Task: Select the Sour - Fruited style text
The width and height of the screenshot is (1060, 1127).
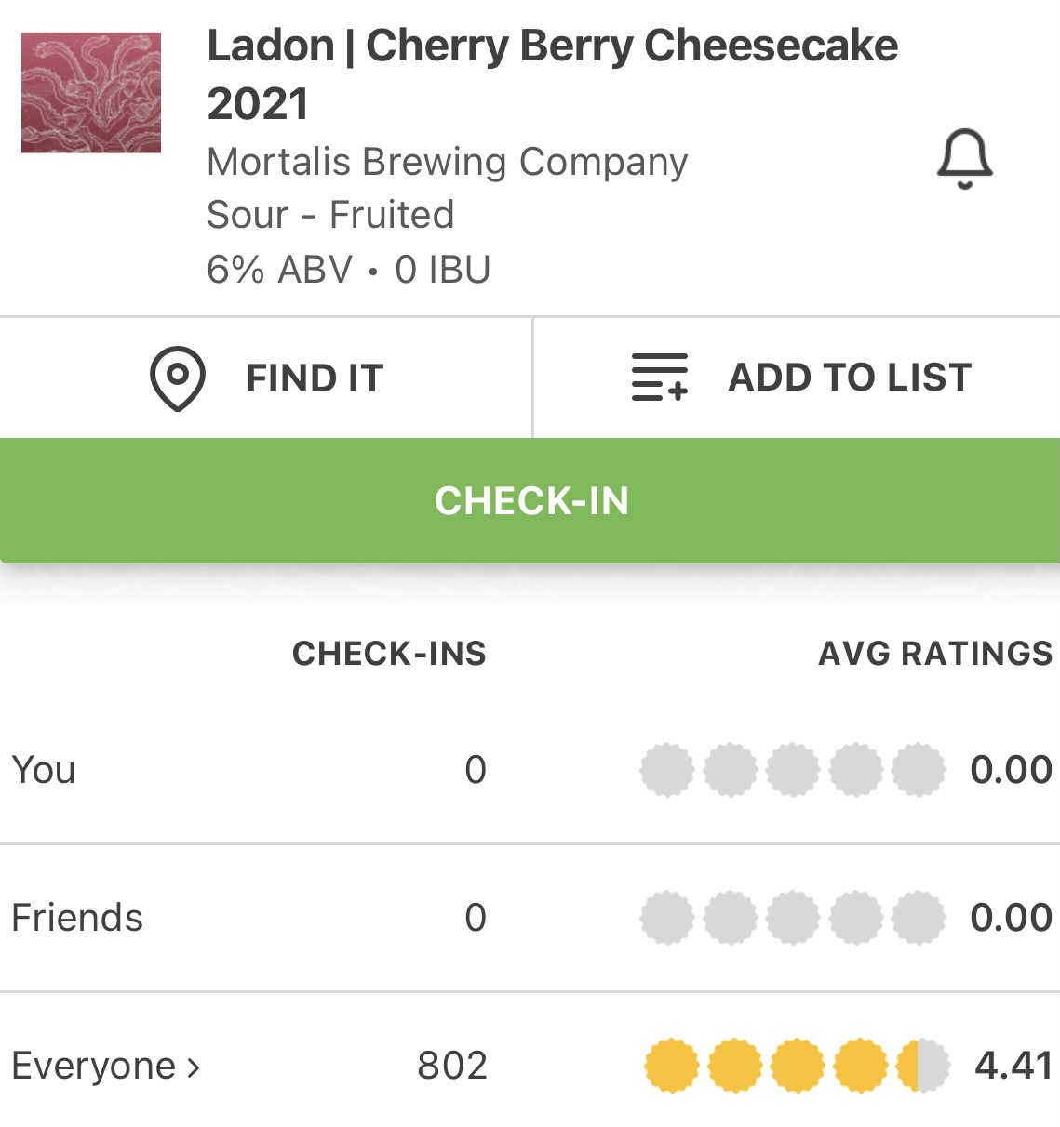Action: click(330, 215)
